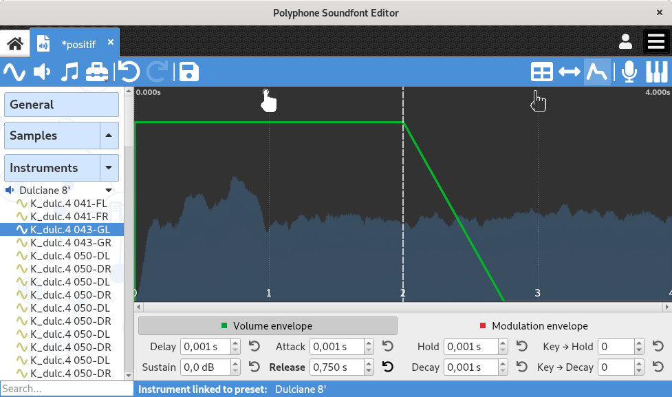Screen dimensions: 672x397
Task: Step the Decay value spinner
Action: (x=503, y=367)
